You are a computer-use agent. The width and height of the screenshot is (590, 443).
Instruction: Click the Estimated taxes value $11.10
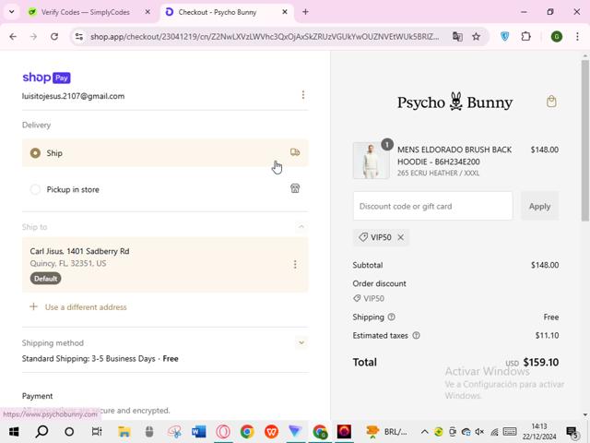[x=547, y=335]
